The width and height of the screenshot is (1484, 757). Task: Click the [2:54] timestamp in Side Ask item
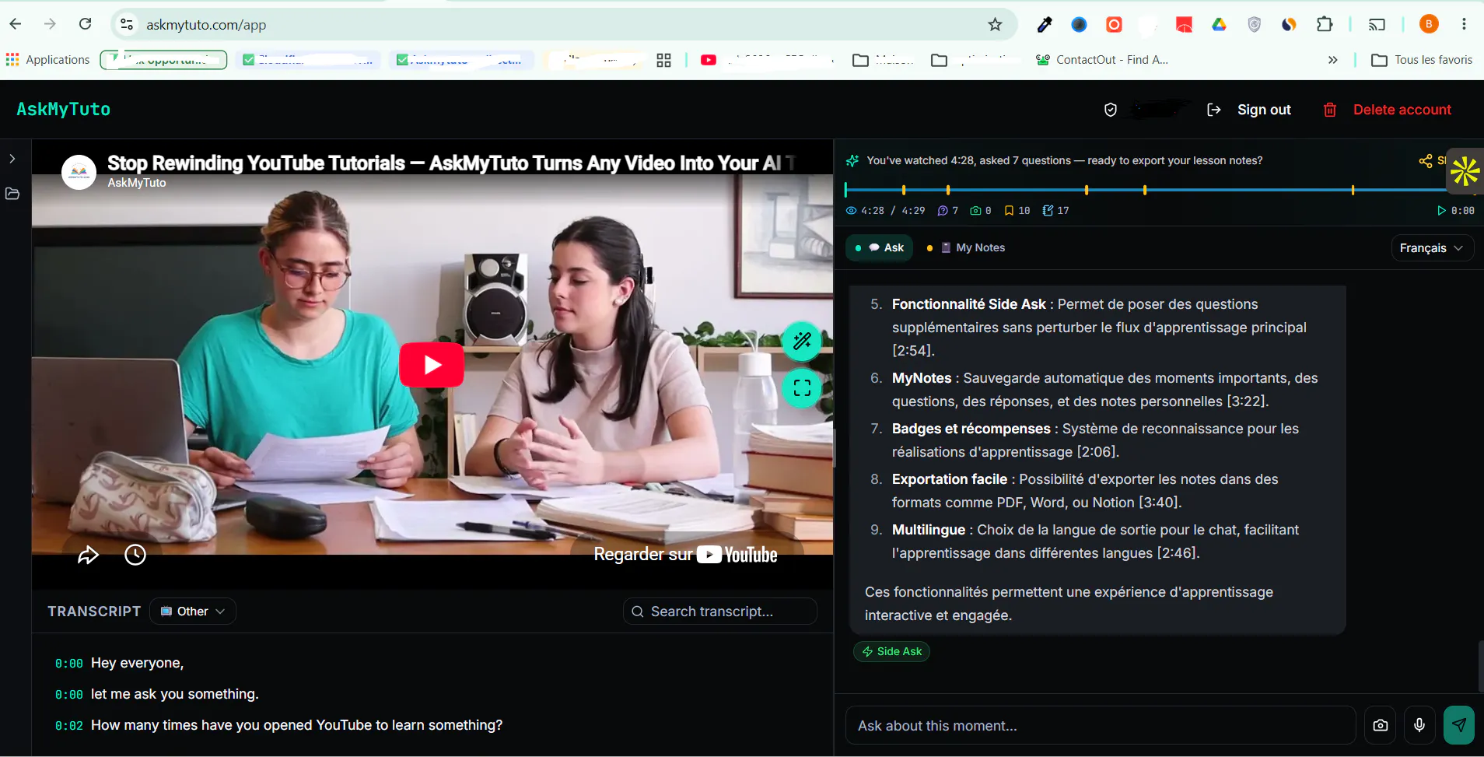click(x=912, y=351)
